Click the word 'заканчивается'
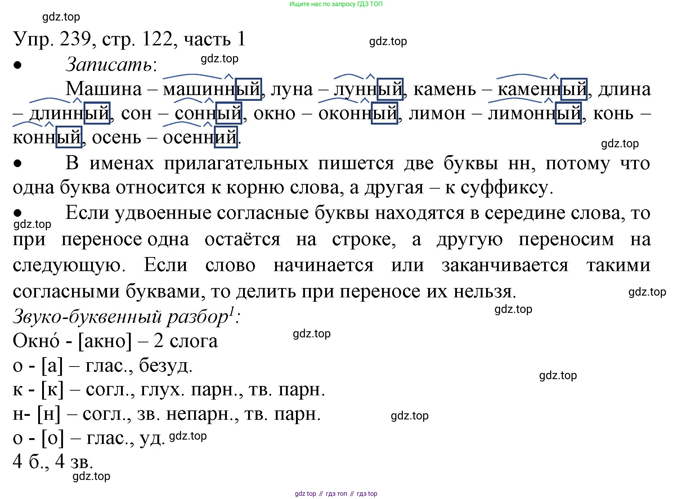The image size is (673, 499). point(505,265)
